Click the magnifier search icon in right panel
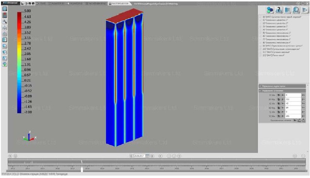Screen dimensions: 310x178 [x=296, y=10]
